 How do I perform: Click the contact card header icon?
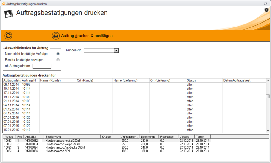(8, 14)
